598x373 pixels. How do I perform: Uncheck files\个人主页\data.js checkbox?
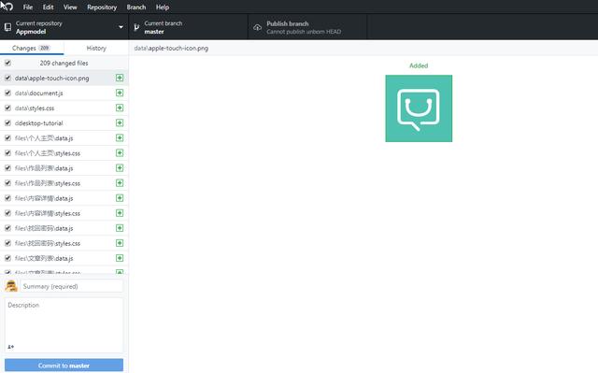[7, 137]
